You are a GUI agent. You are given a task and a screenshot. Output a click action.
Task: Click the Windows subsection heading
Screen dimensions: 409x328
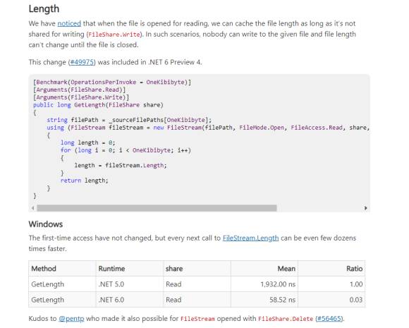[46, 224]
